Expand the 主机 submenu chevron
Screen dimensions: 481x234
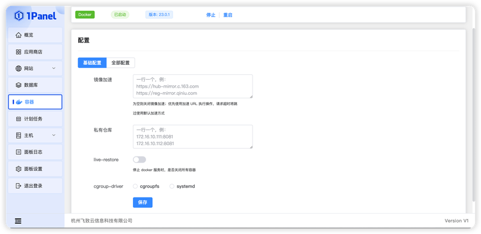(54, 136)
